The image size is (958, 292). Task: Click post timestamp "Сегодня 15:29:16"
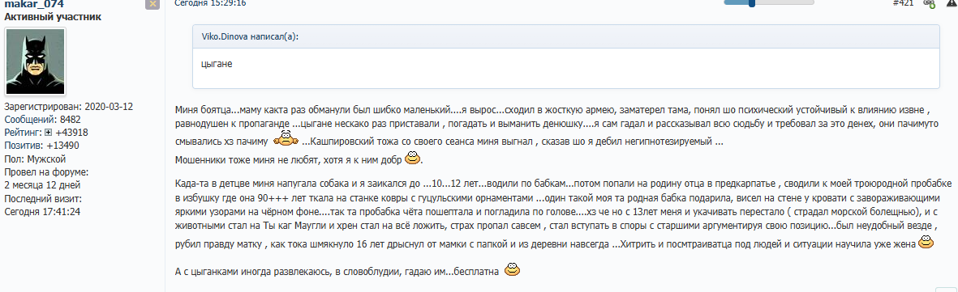211,3
